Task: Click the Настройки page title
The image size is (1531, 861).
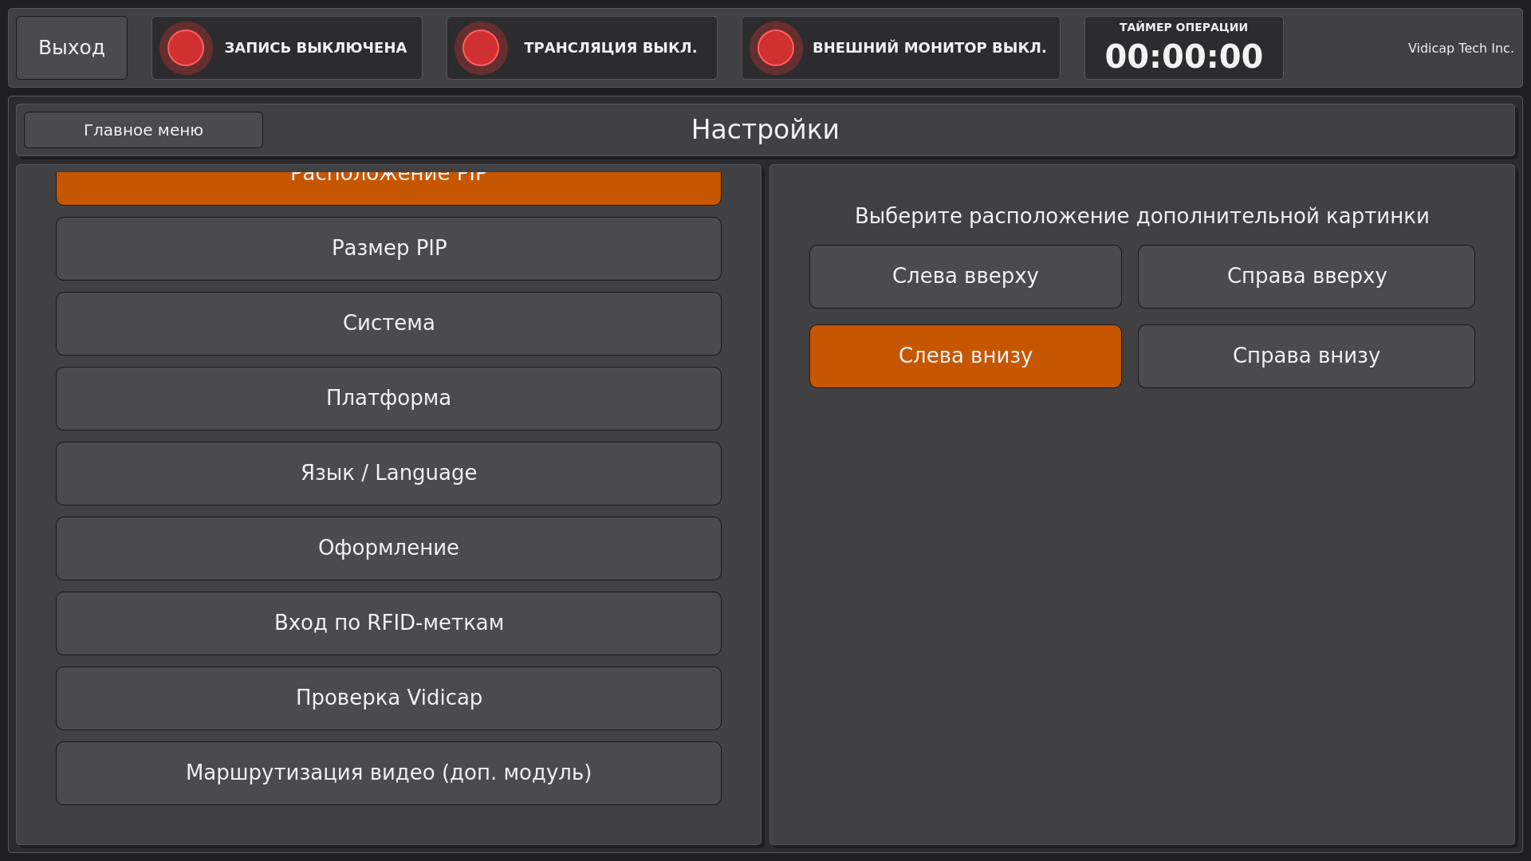Action: [x=765, y=130]
